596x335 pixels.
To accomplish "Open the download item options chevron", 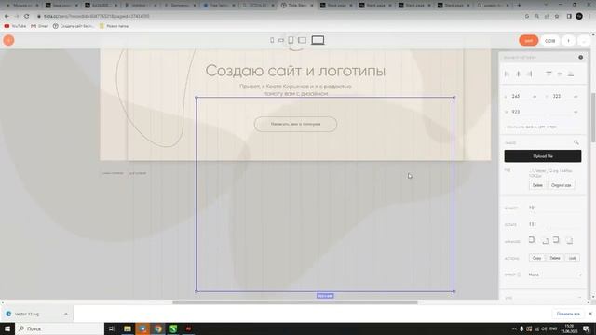I will (x=66, y=315).
